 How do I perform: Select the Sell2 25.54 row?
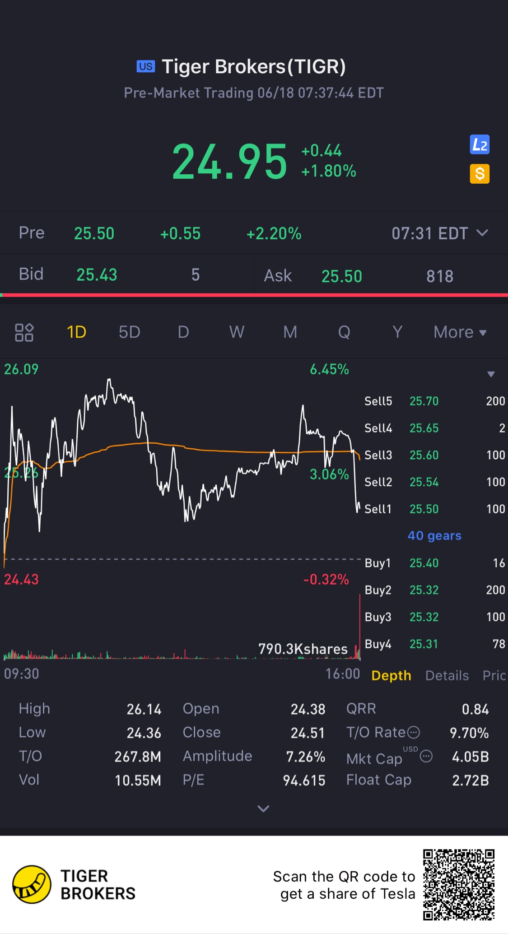tap(434, 482)
